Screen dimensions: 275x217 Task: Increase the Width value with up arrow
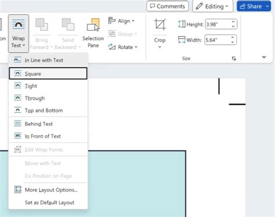(233, 38)
